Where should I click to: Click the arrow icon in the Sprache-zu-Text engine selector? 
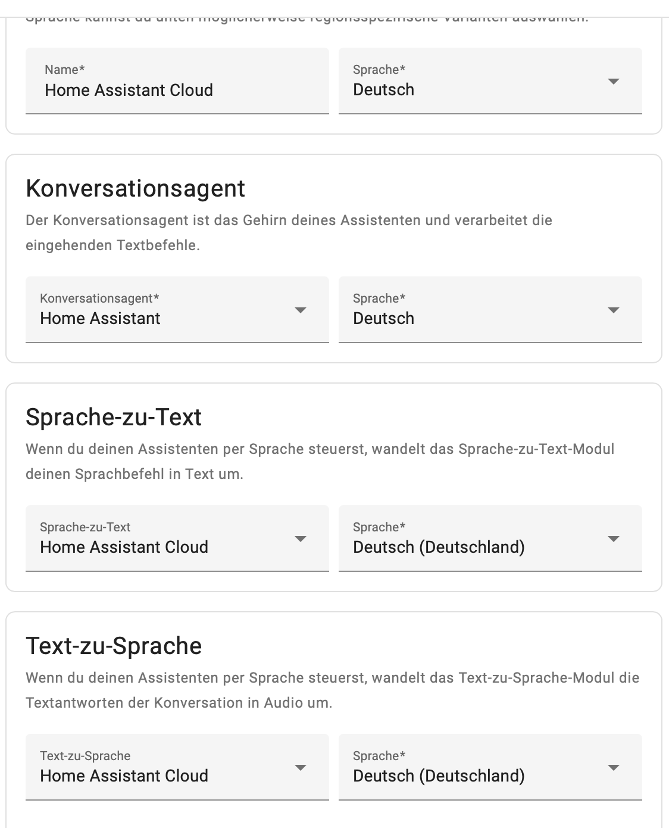pyautogui.click(x=301, y=538)
